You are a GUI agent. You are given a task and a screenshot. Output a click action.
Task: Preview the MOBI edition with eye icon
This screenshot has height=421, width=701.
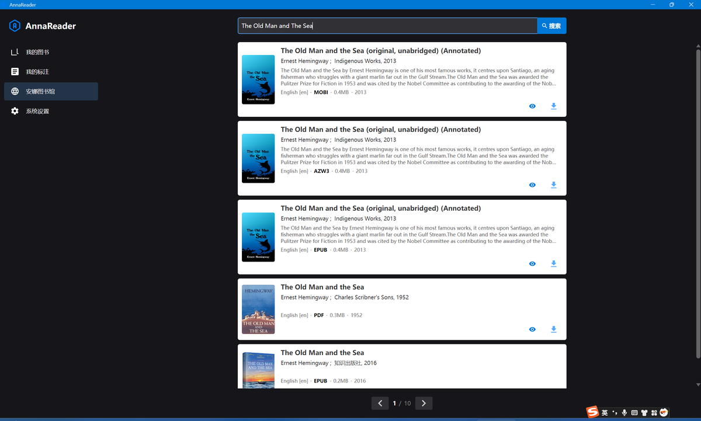point(532,106)
